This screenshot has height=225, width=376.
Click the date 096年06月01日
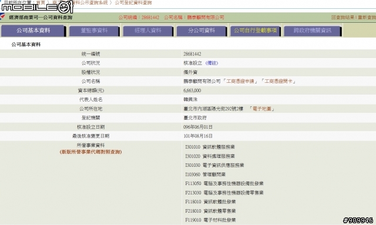coord(198,127)
